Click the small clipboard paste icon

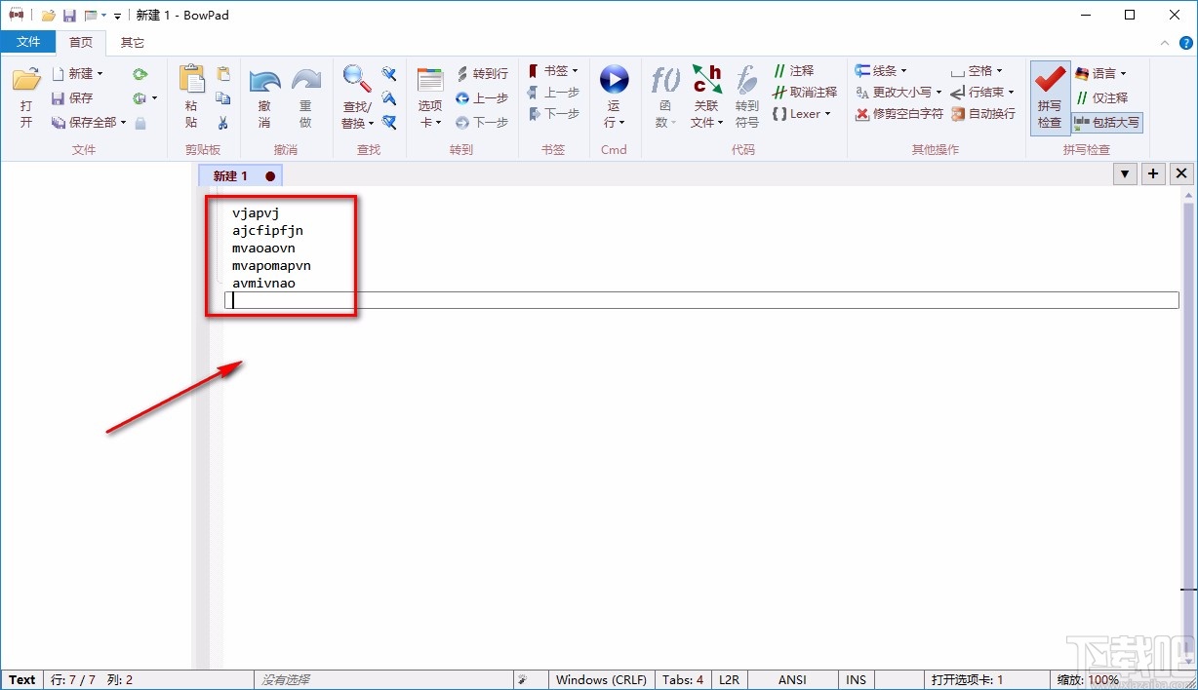(x=223, y=74)
